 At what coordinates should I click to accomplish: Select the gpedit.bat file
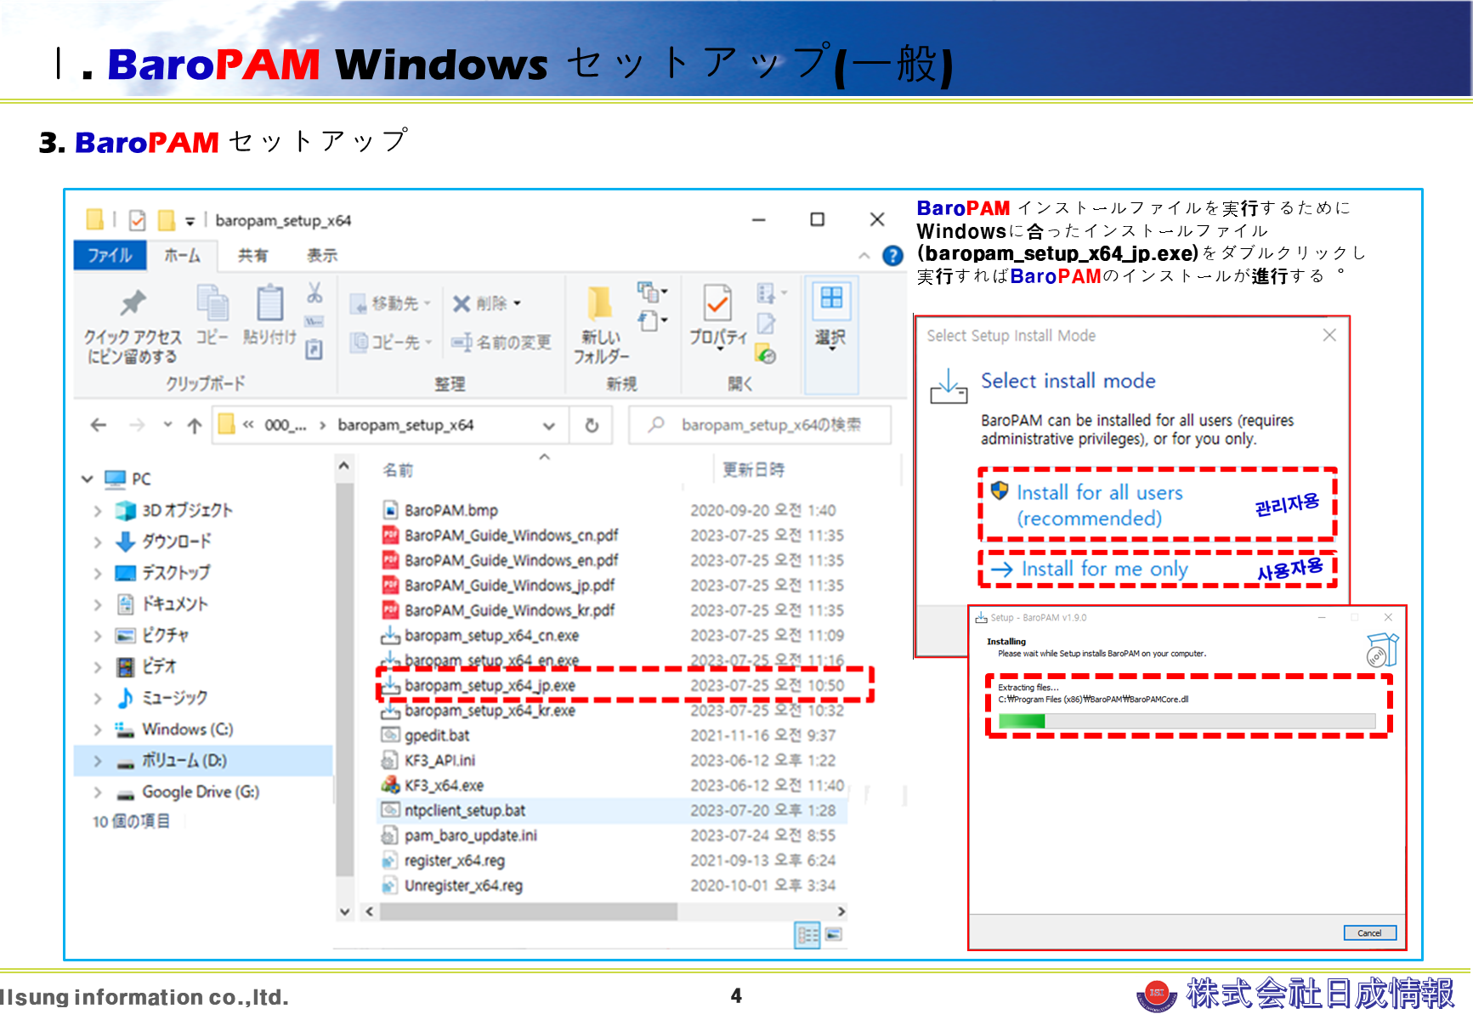tap(426, 735)
